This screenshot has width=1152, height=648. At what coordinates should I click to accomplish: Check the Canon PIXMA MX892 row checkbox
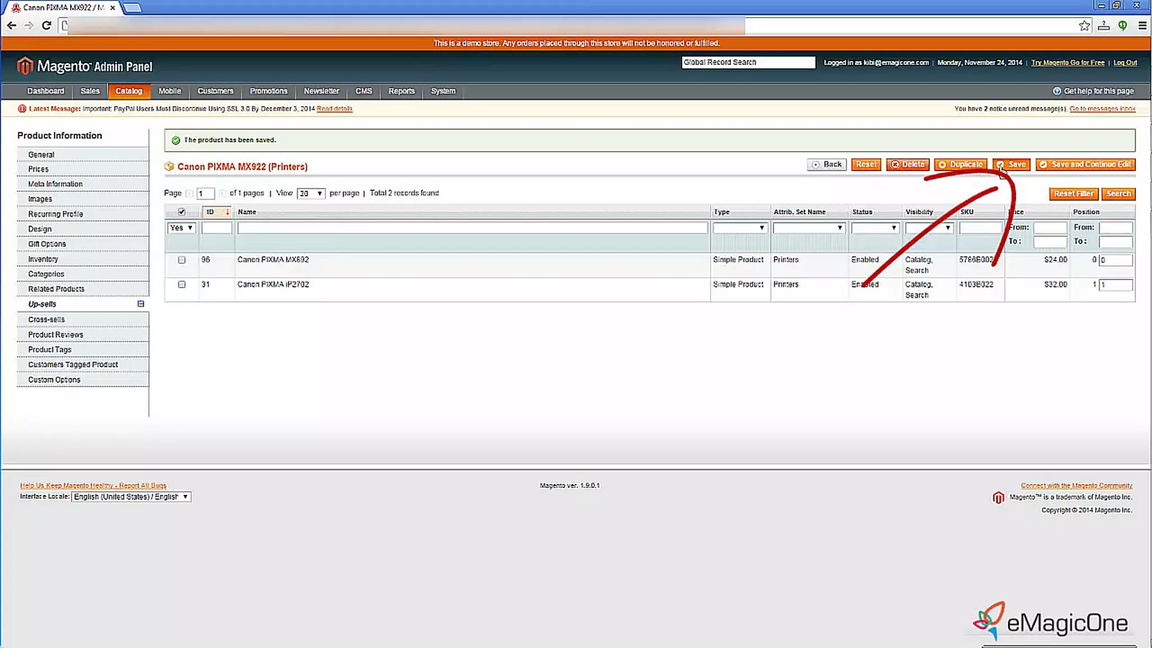pyautogui.click(x=182, y=260)
